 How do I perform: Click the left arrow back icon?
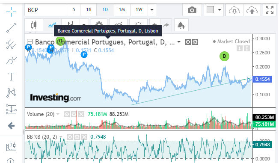(11, 126)
